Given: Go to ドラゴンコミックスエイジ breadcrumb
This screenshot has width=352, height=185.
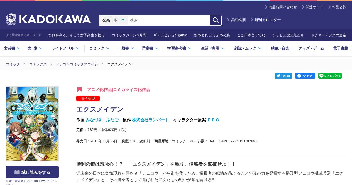Looking at the screenshot, I should tap(77, 64).
